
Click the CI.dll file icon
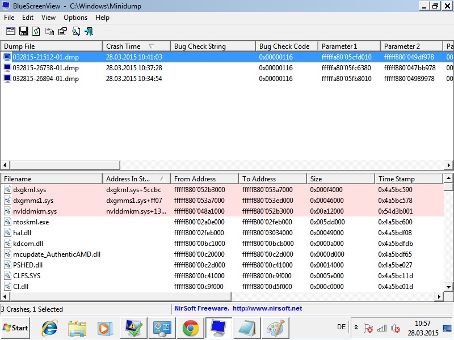point(8,287)
